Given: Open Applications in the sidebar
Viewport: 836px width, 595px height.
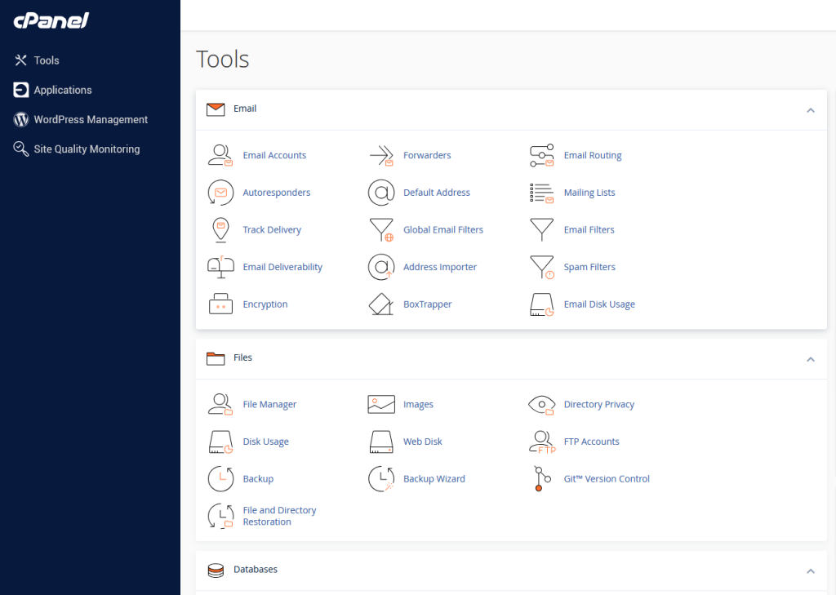Looking at the screenshot, I should click(63, 90).
